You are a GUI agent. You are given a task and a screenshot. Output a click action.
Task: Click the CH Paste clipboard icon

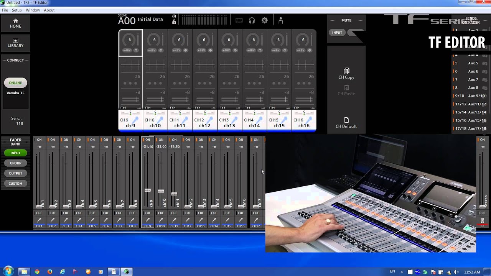click(x=346, y=87)
